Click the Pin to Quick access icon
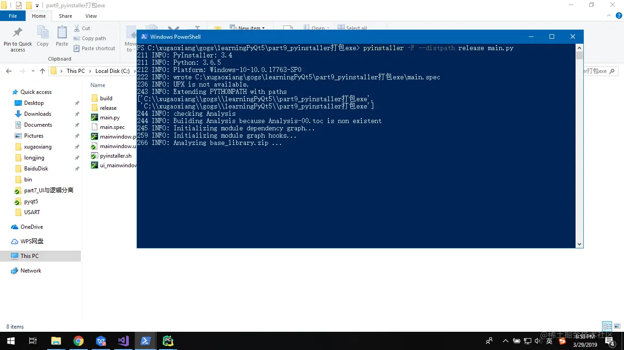 (x=17, y=36)
